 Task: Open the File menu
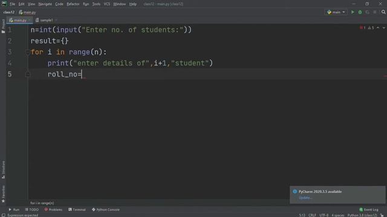tap(12, 4)
